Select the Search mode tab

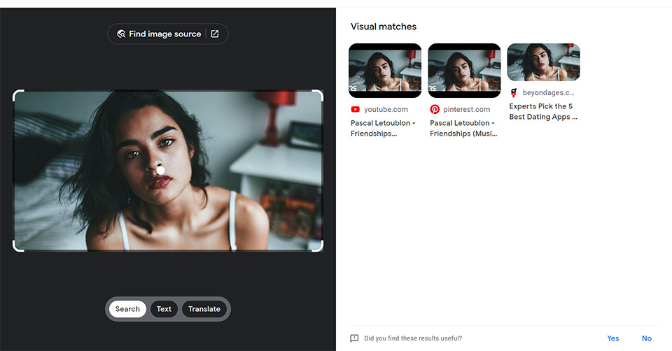point(127,309)
